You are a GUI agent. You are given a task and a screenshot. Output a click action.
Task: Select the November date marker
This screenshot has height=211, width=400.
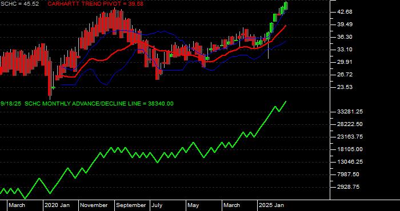tap(94, 205)
